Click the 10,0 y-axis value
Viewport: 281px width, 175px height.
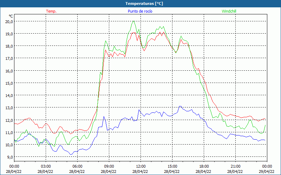[9, 145]
